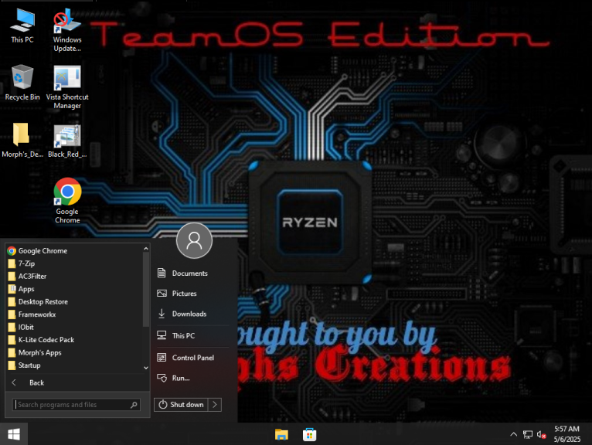592x445 pixels.
Task: Open Microsoft Store from taskbar
Action: tap(310, 434)
